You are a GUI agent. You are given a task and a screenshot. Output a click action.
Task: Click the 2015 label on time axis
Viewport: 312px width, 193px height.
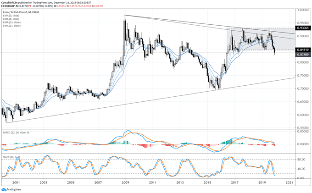tap(207, 182)
